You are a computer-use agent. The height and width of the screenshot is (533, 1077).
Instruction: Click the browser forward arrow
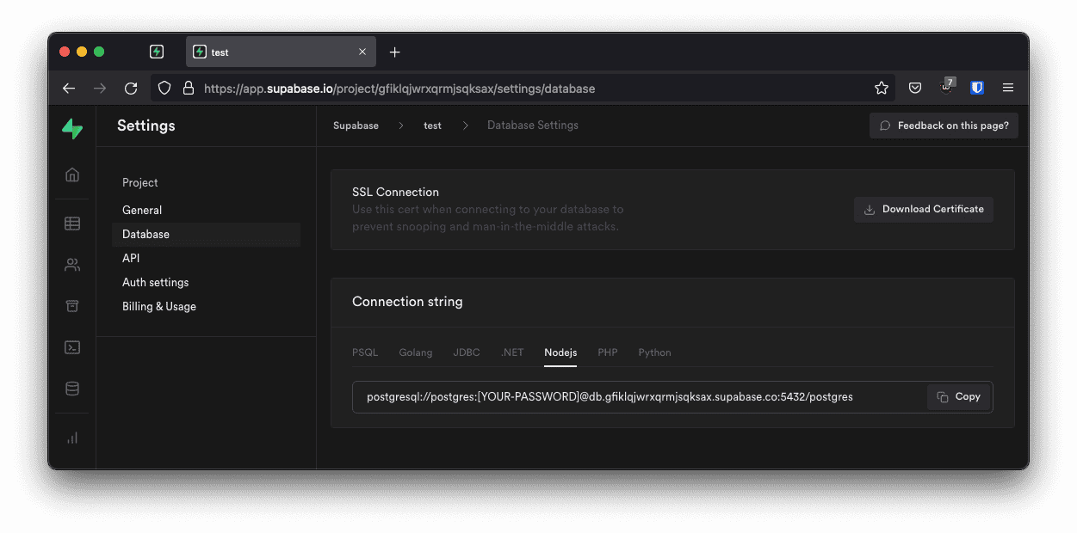(x=100, y=89)
